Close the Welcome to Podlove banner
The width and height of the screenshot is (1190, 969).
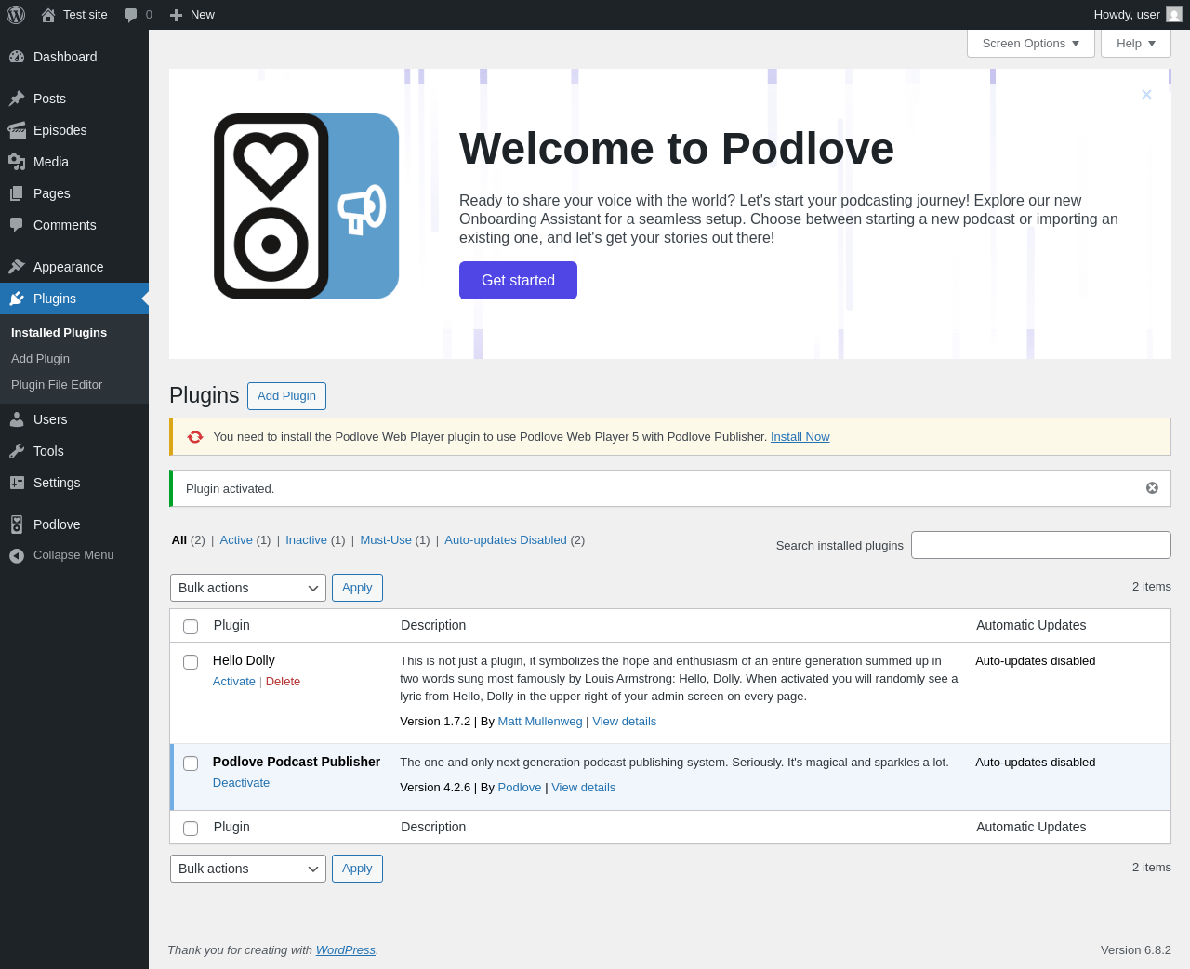coord(1146,95)
